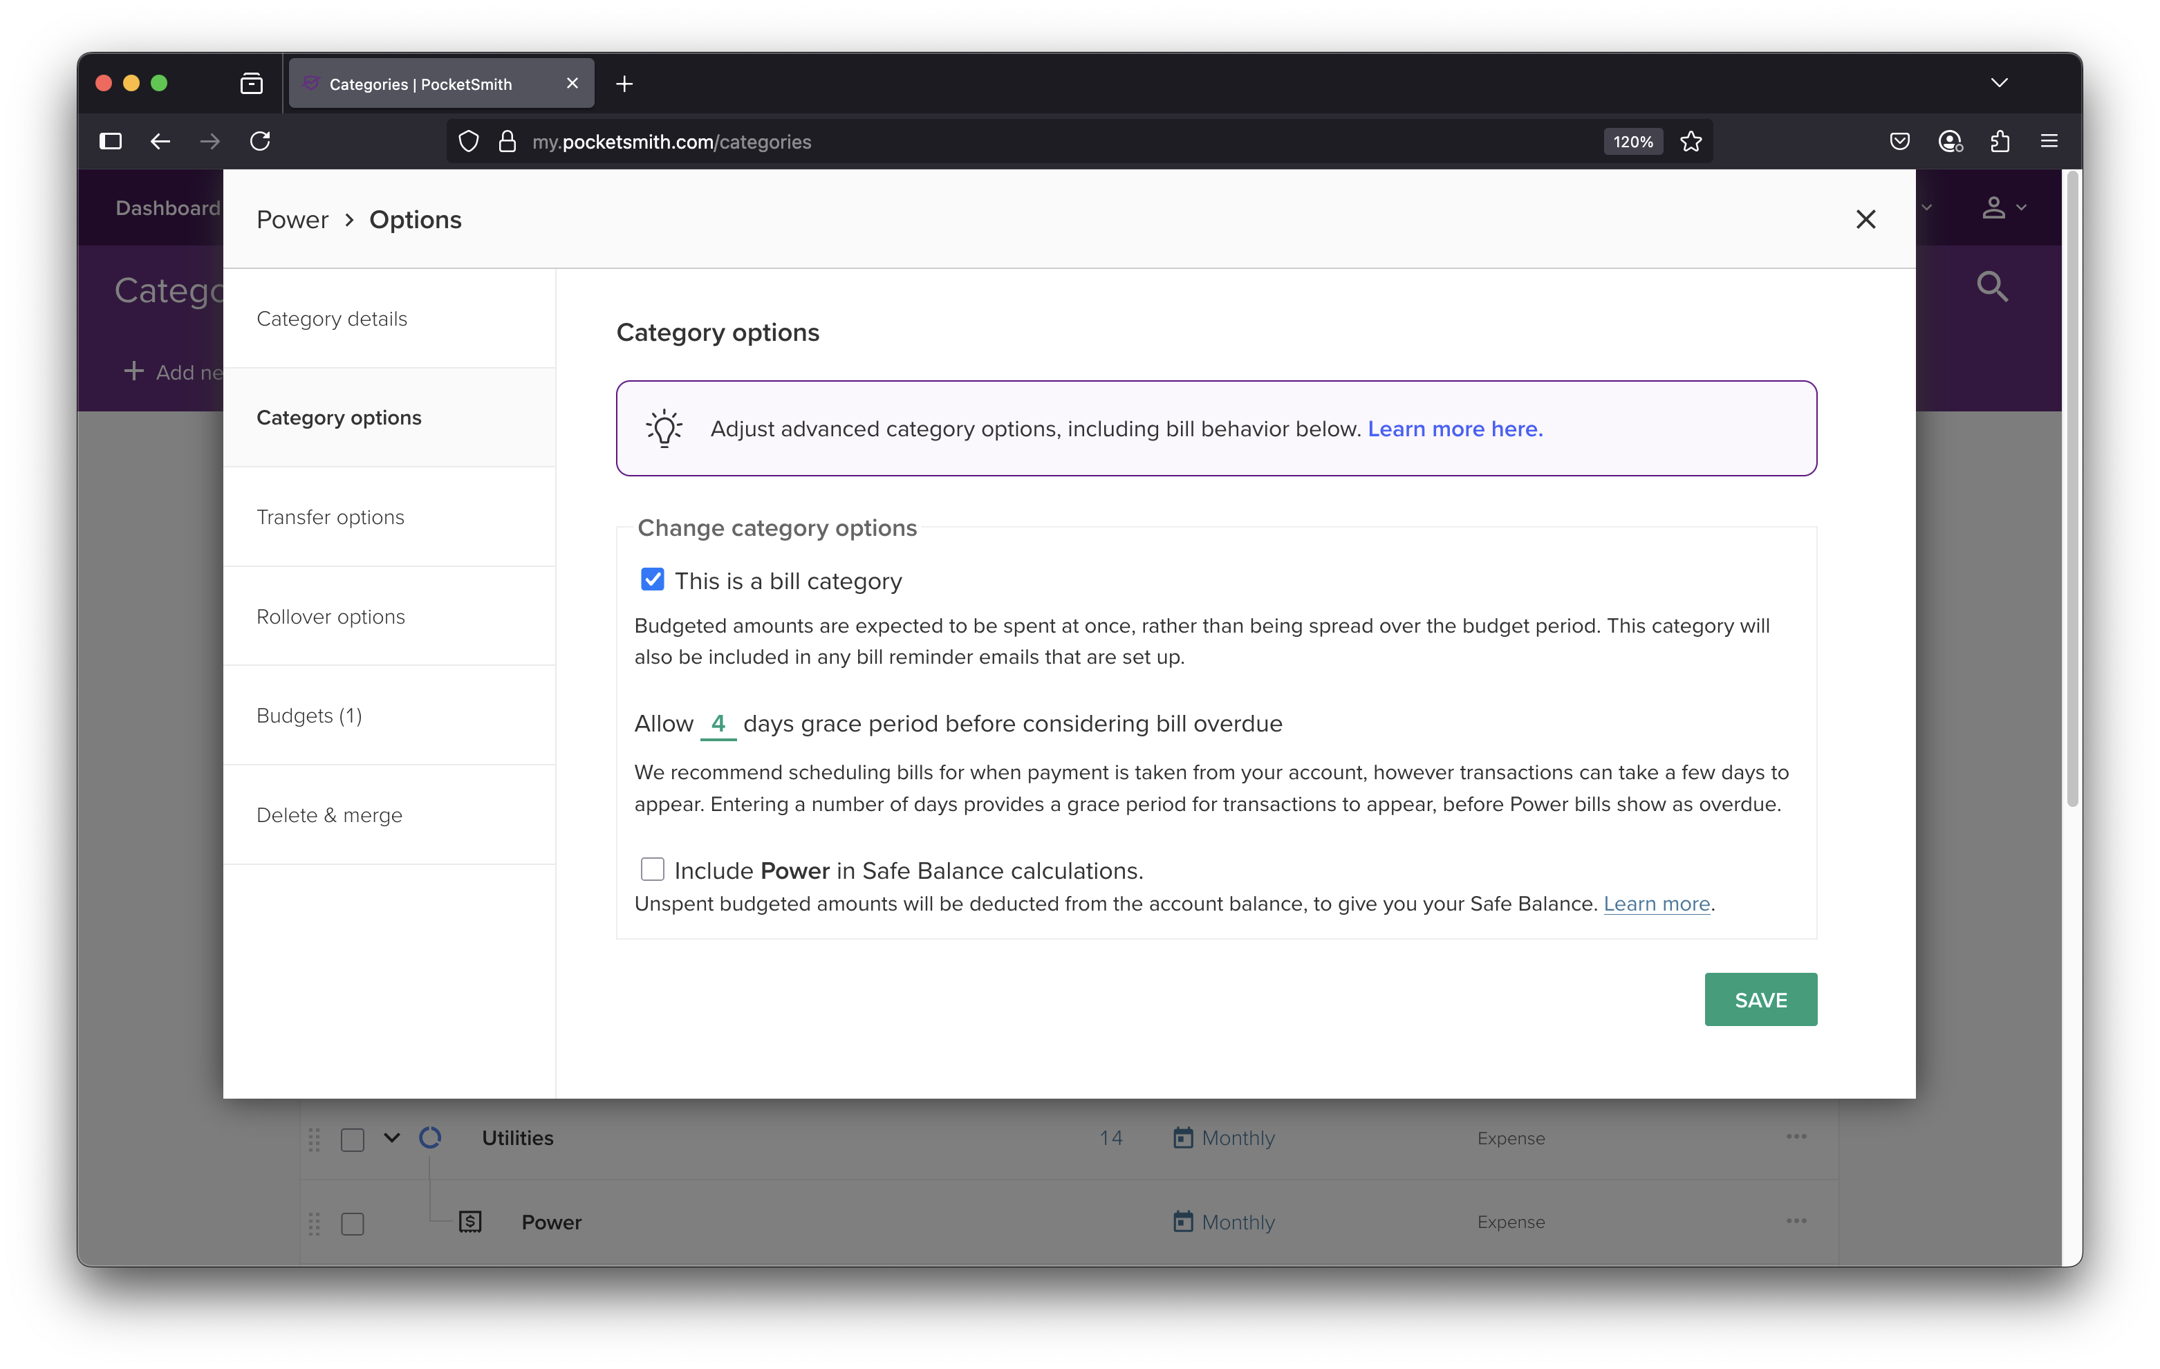Tick the Utilities row checkbox
2160x1369 pixels.
coord(353,1139)
